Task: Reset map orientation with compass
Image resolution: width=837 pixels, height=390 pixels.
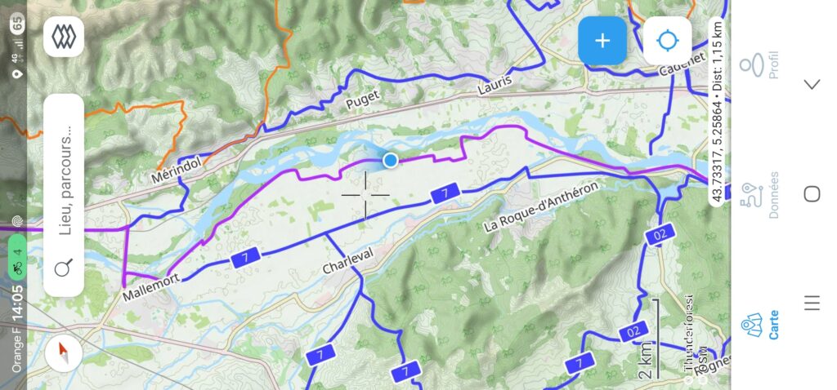Action: [64, 353]
